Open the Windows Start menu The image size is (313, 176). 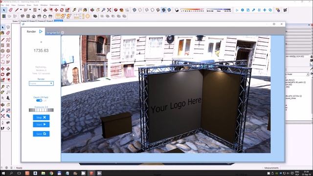(3, 173)
